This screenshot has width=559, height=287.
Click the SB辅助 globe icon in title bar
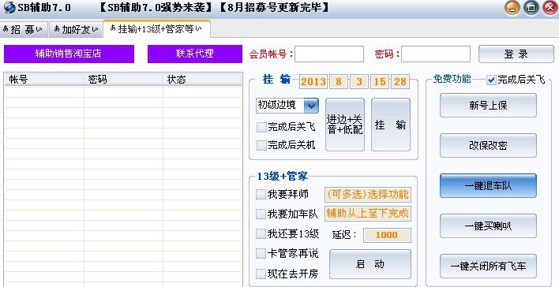coord(9,8)
